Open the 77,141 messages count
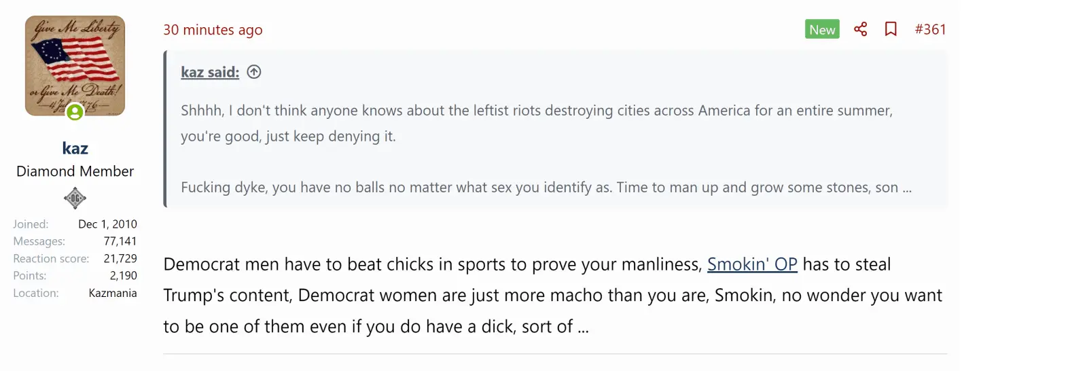1087x371 pixels. tap(120, 241)
